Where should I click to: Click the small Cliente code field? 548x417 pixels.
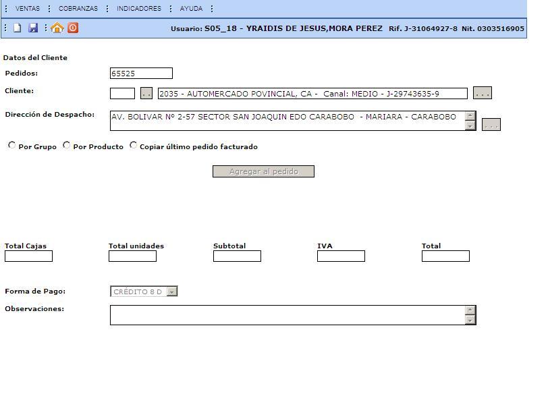point(122,93)
